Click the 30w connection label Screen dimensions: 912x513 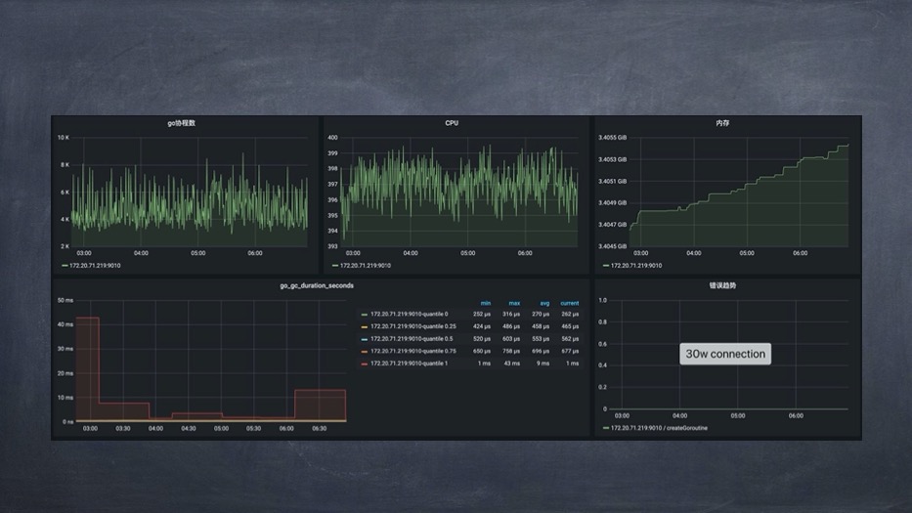coord(725,354)
